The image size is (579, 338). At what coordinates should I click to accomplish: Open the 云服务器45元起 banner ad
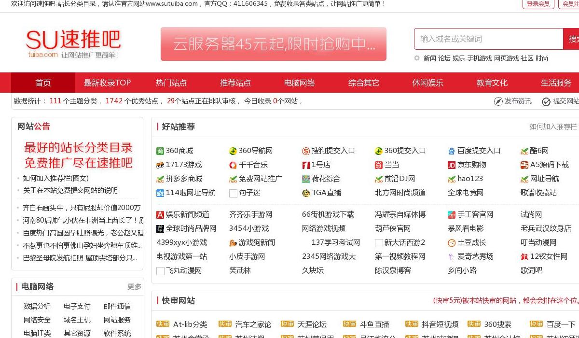click(x=274, y=44)
